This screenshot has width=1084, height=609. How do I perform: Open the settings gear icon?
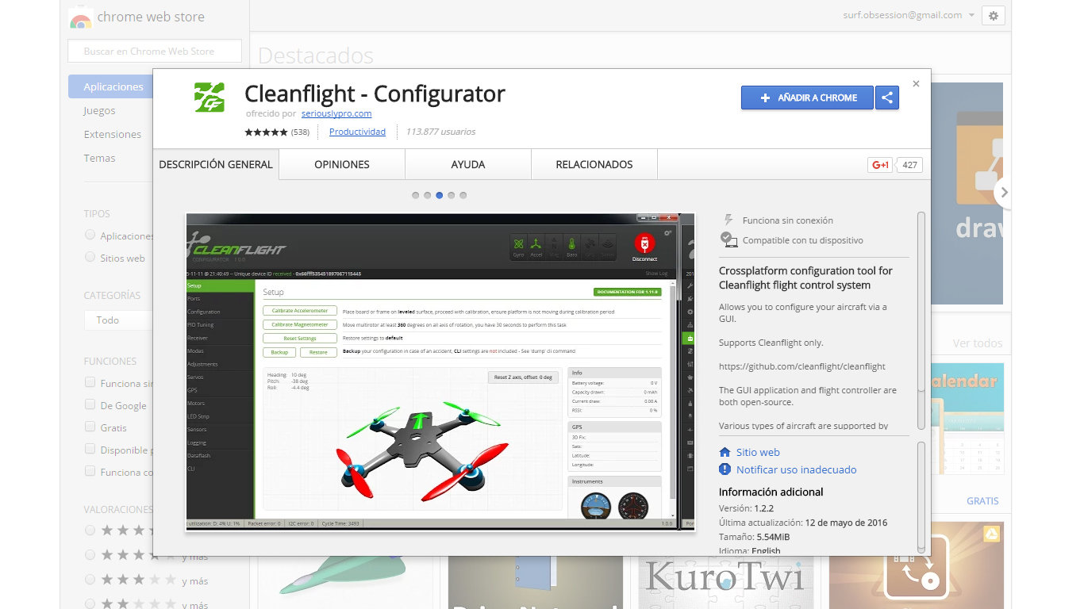994,15
